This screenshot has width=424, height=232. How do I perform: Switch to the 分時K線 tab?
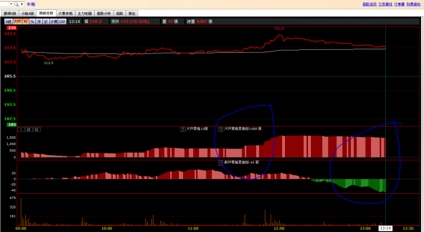tap(28, 14)
